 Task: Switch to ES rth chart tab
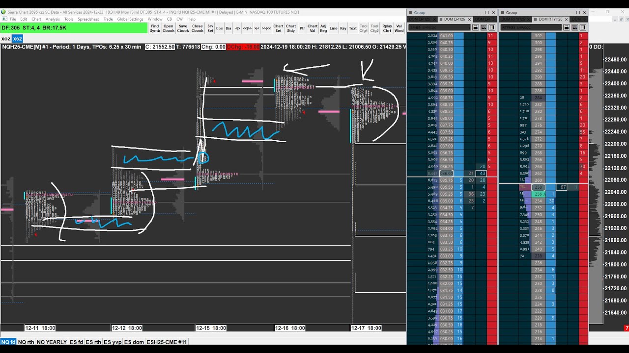pos(93,342)
